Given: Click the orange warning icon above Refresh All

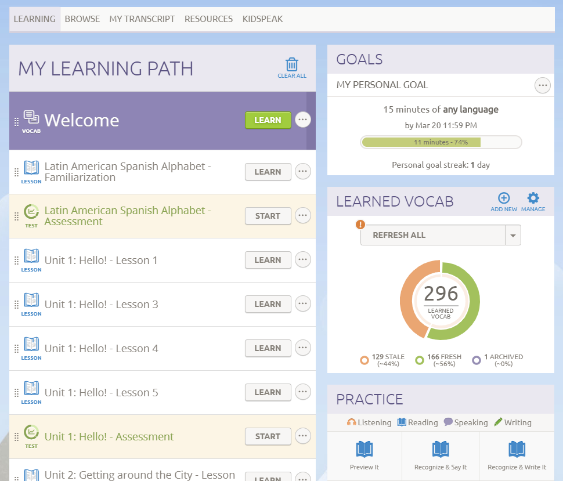Looking at the screenshot, I should (x=360, y=225).
